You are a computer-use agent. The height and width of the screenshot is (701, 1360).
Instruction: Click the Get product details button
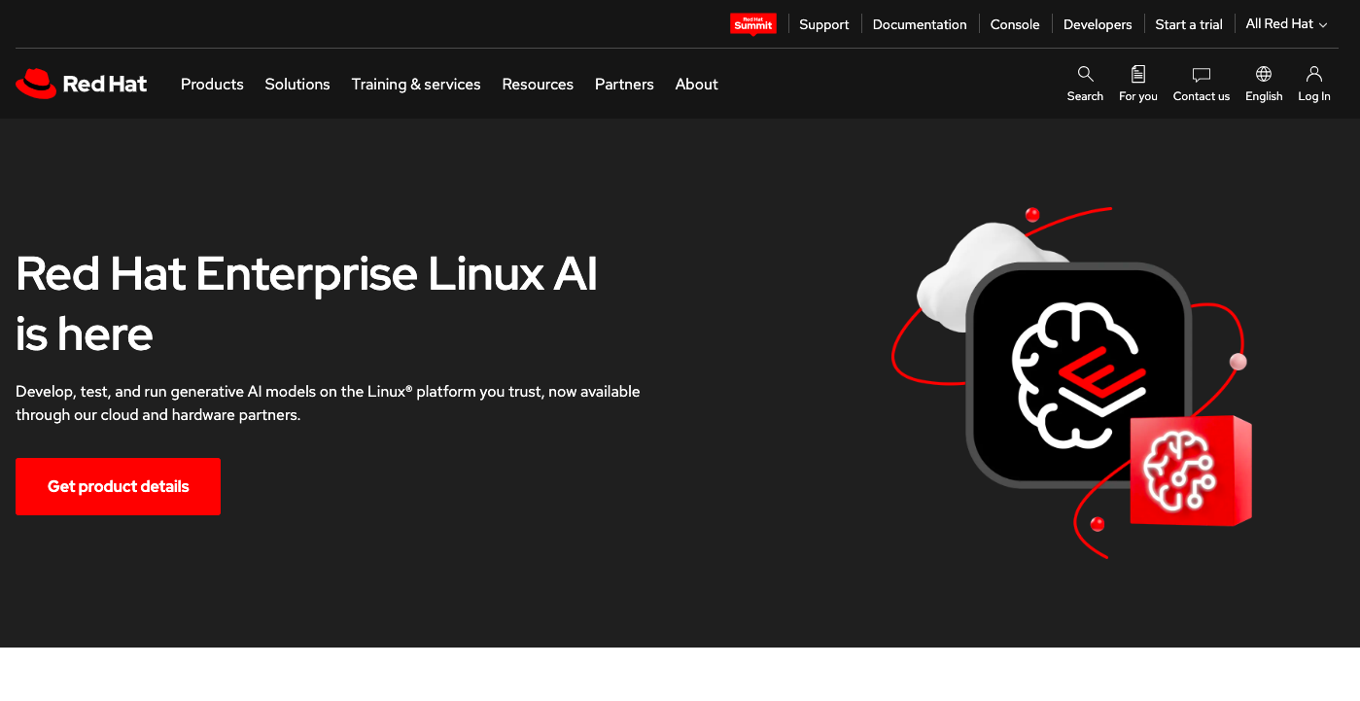click(118, 486)
